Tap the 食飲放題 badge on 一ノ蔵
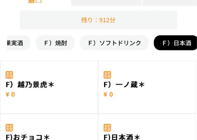Image resolution: width=197 pixels, height=140 pixels. tap(107, 75)
